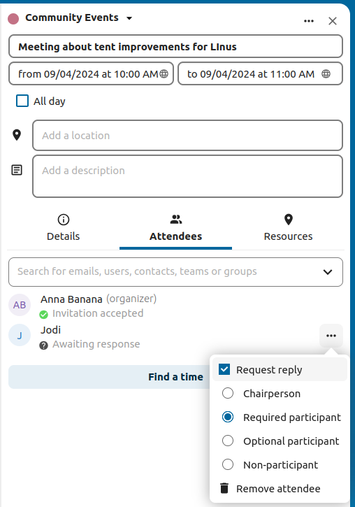Click the location pin icon beside location field
This screenshot has height=507, width=355.
[17, 135]
